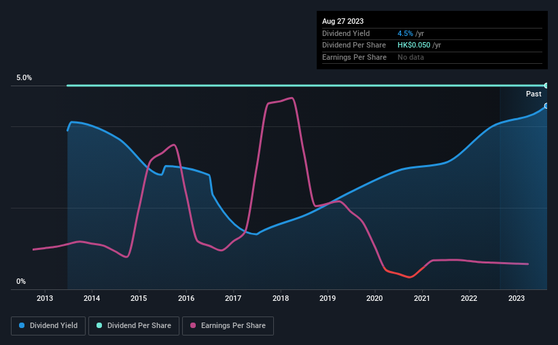Click the 0% y-axis label
Image resolution: width=558 pixels, height=345 pixels.
21,282
